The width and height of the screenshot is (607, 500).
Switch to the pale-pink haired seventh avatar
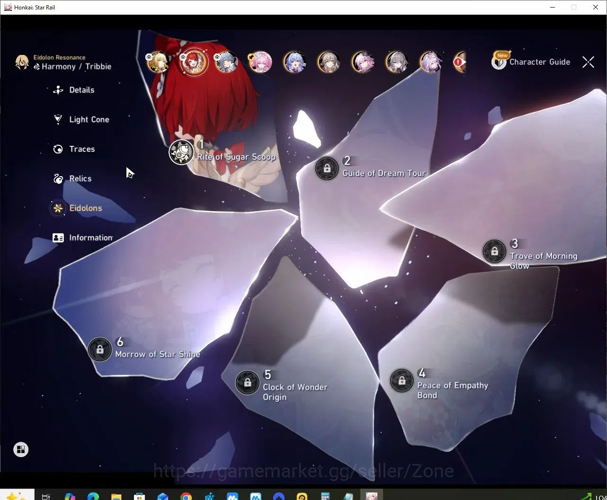363,62
